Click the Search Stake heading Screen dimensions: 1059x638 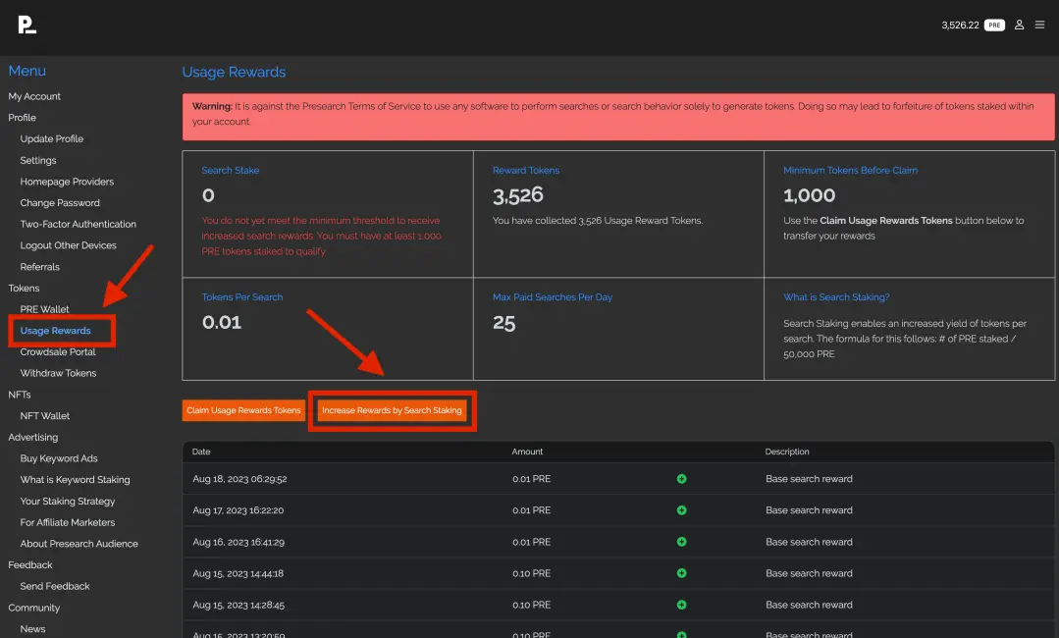[x=231, y=171]
